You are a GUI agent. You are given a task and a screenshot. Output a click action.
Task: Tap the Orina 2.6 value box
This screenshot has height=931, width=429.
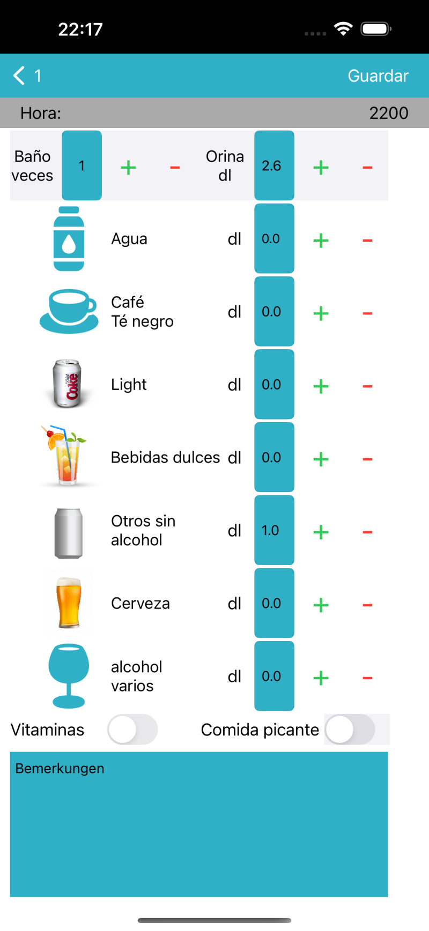pos(274,165)
